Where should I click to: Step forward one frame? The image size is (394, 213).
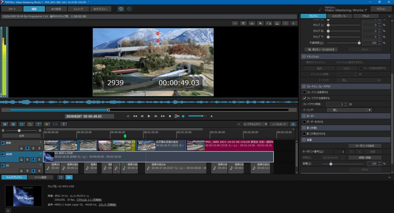[x=156, y=116]
